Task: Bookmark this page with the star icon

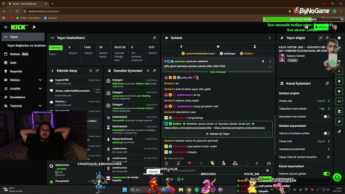Action: 290,11
